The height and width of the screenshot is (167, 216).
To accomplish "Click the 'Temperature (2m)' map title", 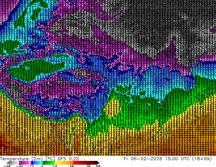I will pyautogui.click(x=21, y=159).
